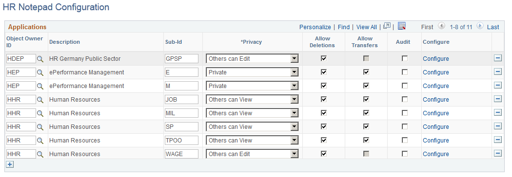Add a new row with plus button

coord(10,165)
